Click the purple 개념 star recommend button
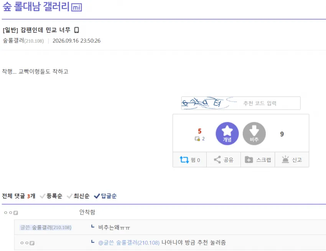The image size is (326, 251). [x=227, y=133]
